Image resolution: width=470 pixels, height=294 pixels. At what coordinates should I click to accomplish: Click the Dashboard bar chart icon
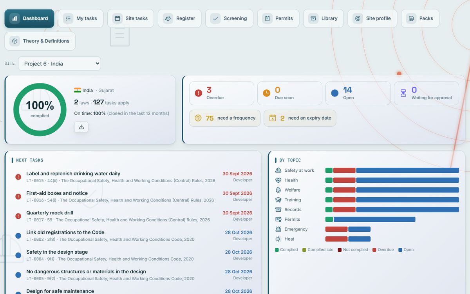[14, 18]
